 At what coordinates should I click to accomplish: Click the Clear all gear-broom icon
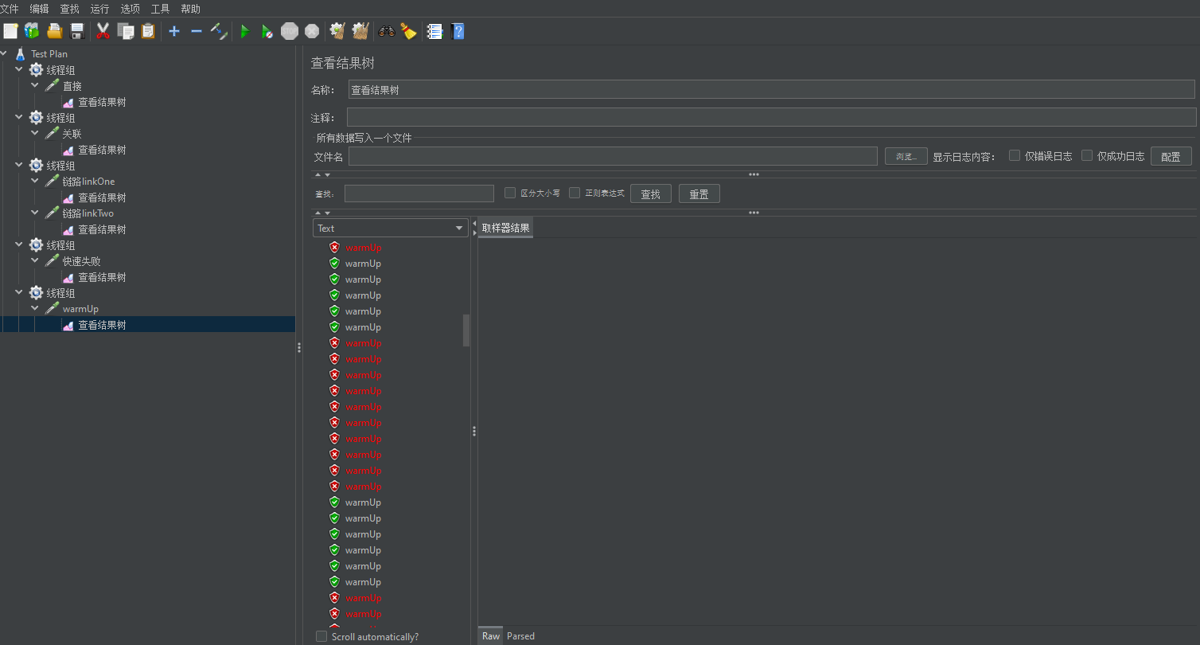pyautogui.click(x=360, y=31)
